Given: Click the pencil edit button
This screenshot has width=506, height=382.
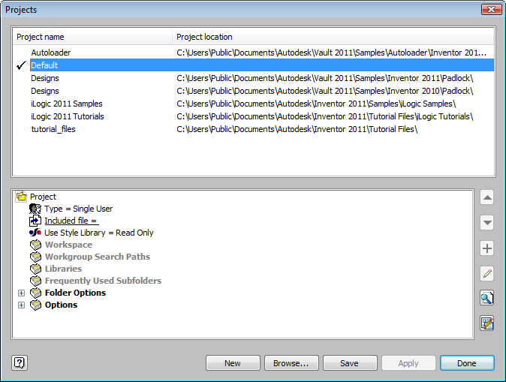Looking at the screenshot, I should [x=487, y=274].
